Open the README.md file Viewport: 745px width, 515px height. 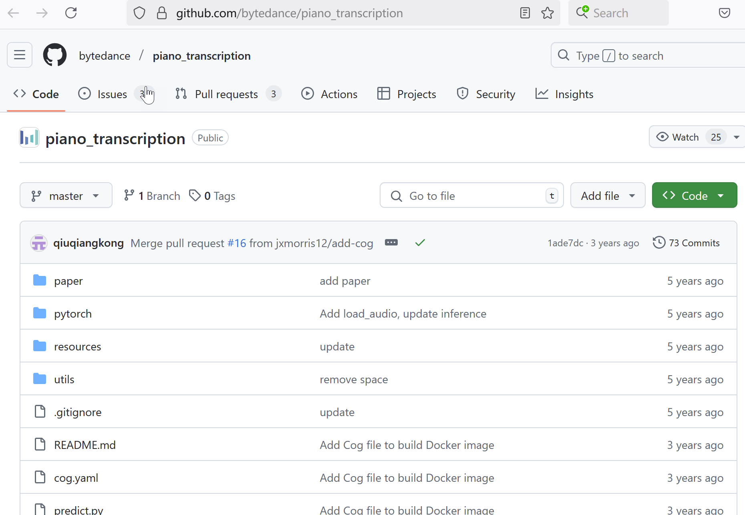click(85, 445)
